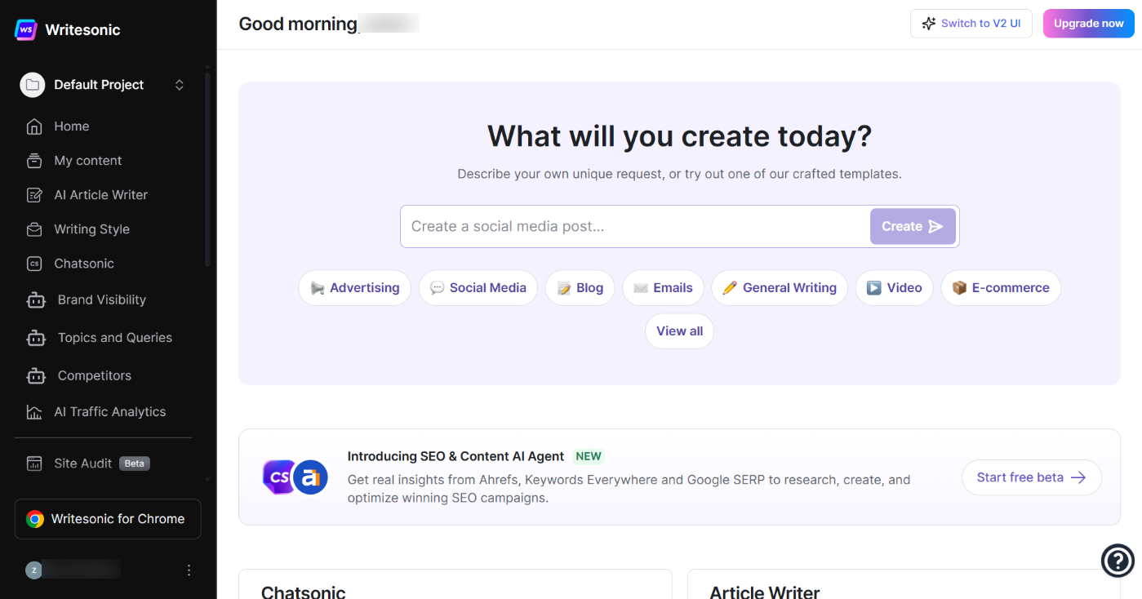Click the Upgrade now button

click(x=1088, y=24)
